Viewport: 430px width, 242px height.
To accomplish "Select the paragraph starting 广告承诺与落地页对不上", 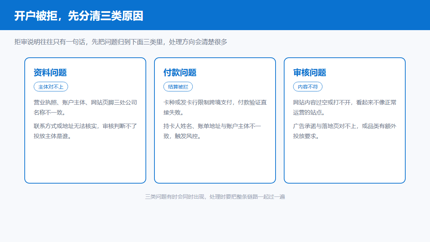I will [345, 131].
